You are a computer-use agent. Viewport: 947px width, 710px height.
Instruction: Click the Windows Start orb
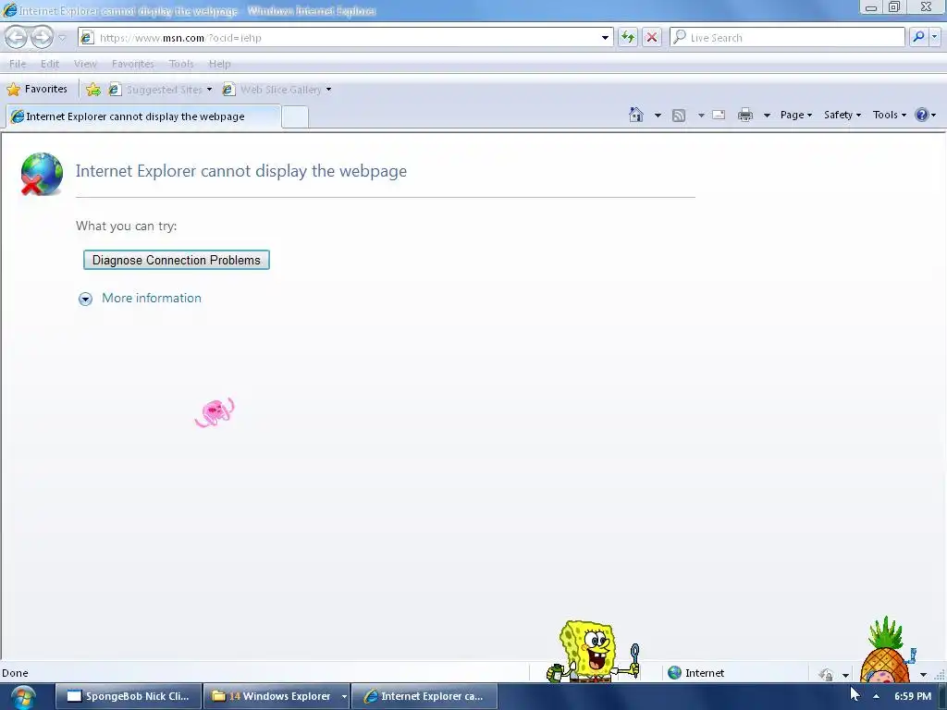pyautogui.click(x=23, y=697)
